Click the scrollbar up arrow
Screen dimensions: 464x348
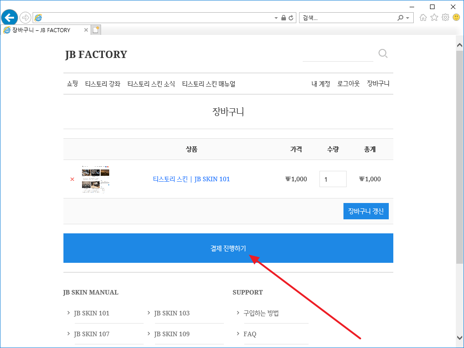459,45
